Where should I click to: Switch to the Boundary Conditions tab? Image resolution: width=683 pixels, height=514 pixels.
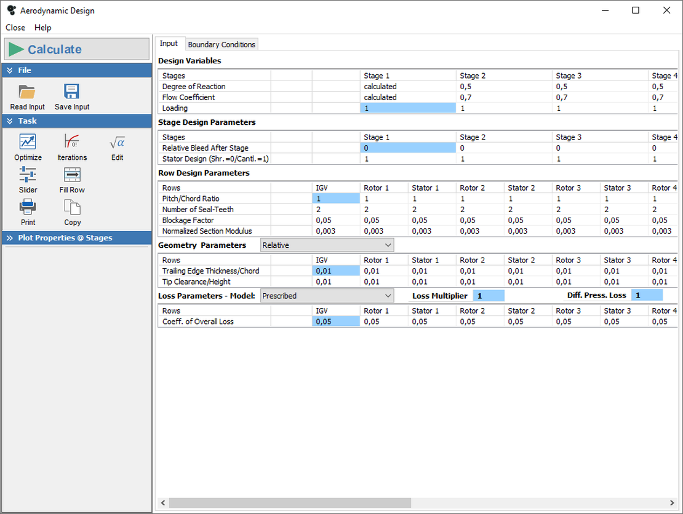(222, 44)
